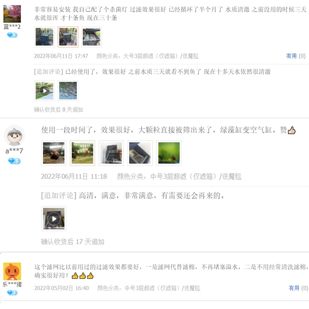The width and height of the screenshot is (309, 309).
Task: Open 乐***猪's orange mascot avatar
Action: (12, 272)
